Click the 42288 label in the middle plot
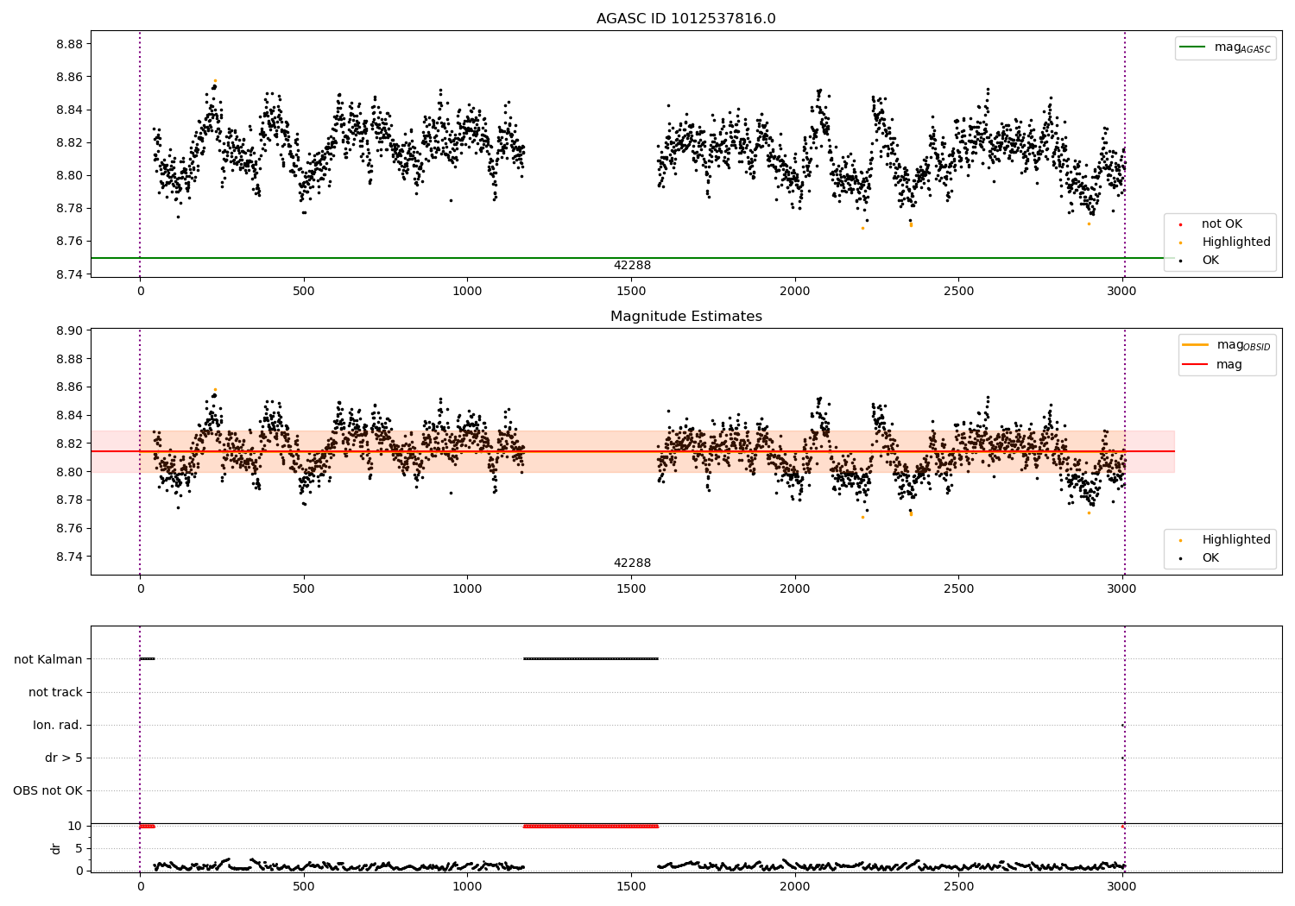Image resolution: width=1295 pixels, height=906 pixels. point(632,563)
